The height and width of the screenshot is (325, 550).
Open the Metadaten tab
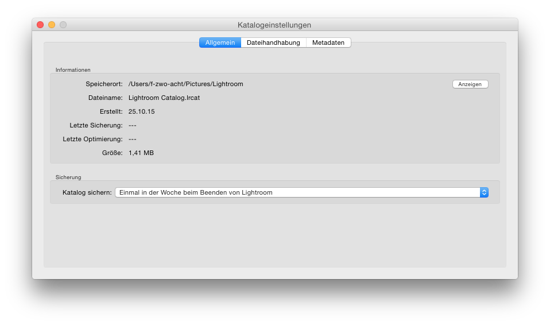coord(328,42)
